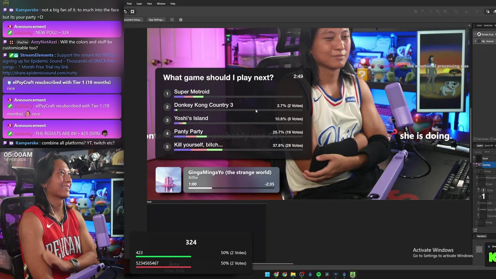This screenshot has height=279, width=496.
Task: Click the Stroke color ring swatch
Action: coord(479,34)
